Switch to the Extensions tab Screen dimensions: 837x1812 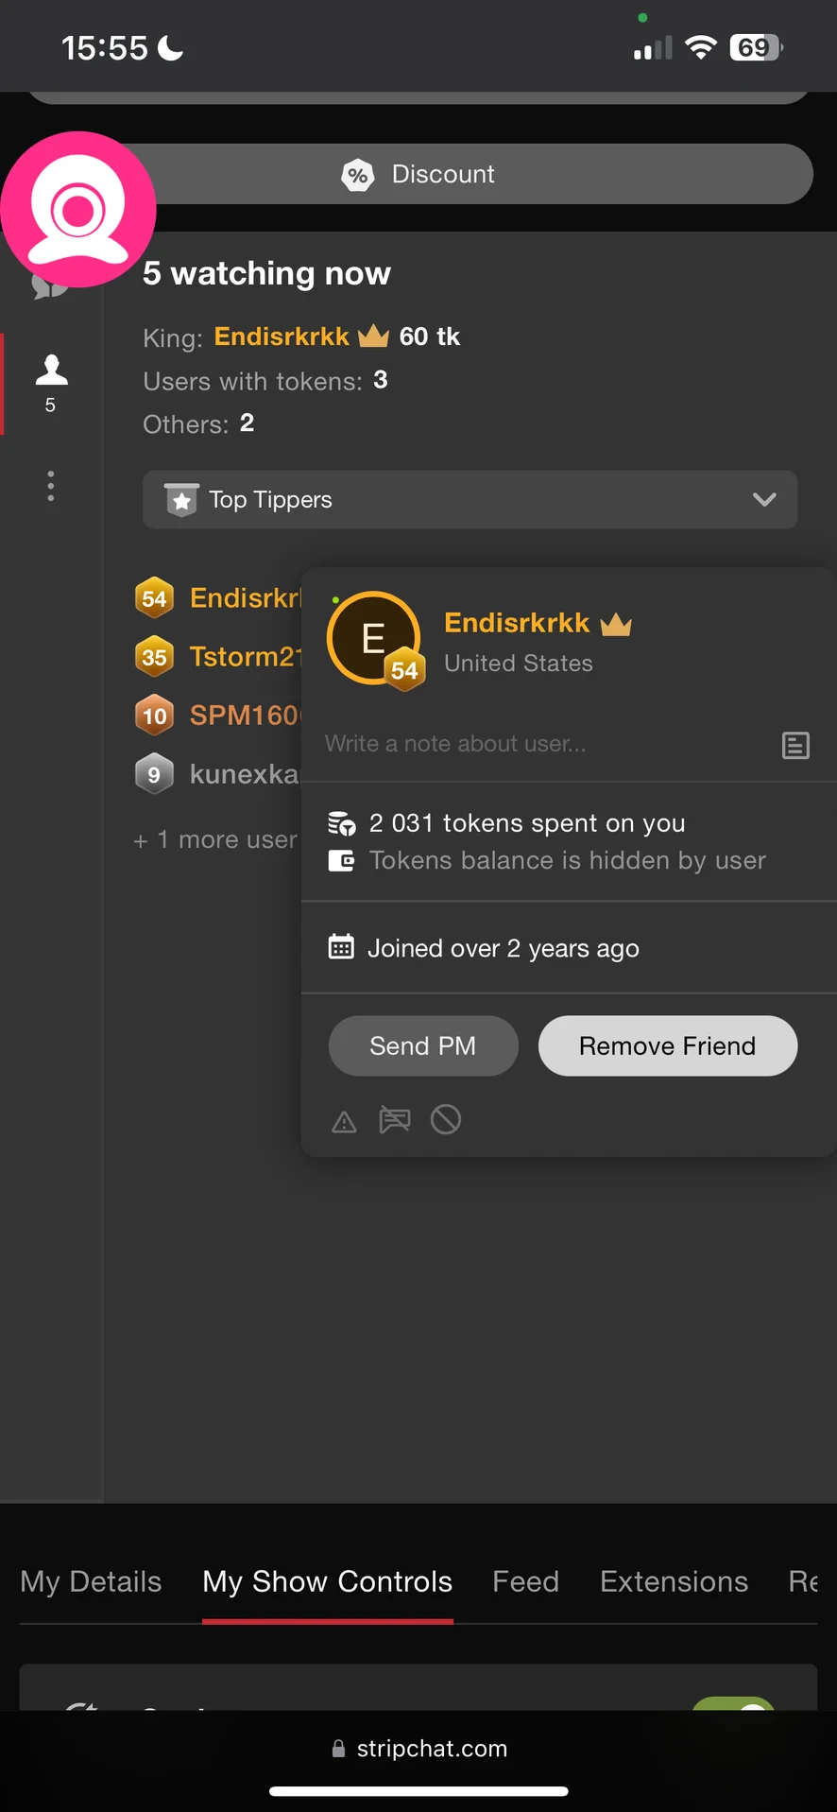click(674, 1581)
